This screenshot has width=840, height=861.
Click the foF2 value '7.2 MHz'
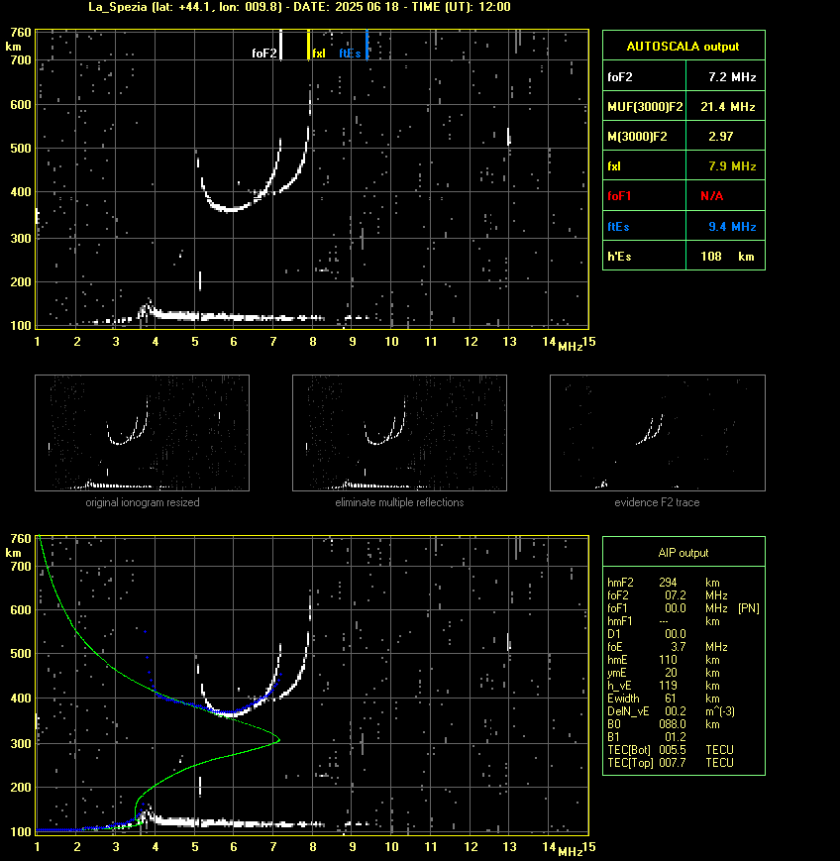tap(732, 77)
